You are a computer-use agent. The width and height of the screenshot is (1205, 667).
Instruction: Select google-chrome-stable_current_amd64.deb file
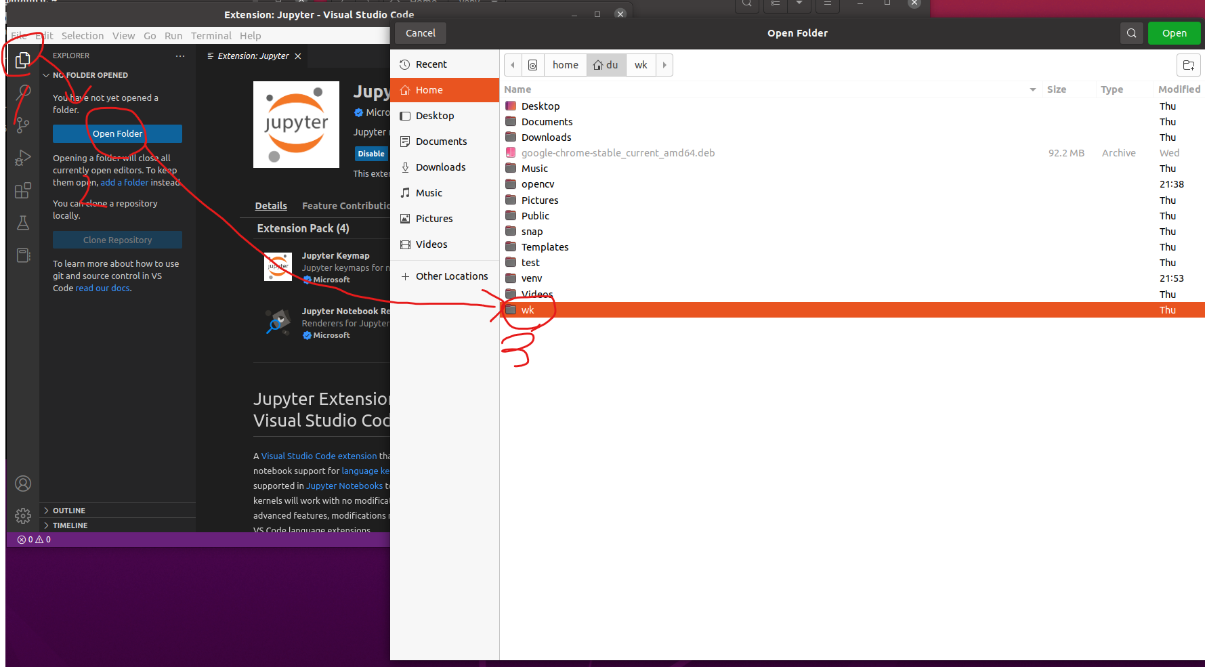point(853,153)
